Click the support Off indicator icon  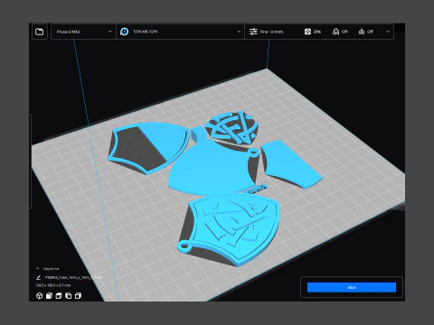coord(335,32)
